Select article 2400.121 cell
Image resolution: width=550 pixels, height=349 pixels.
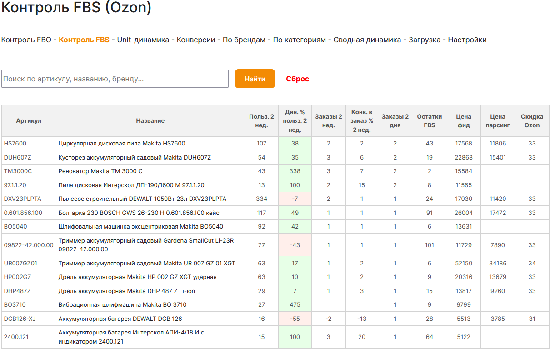(29, 337)
